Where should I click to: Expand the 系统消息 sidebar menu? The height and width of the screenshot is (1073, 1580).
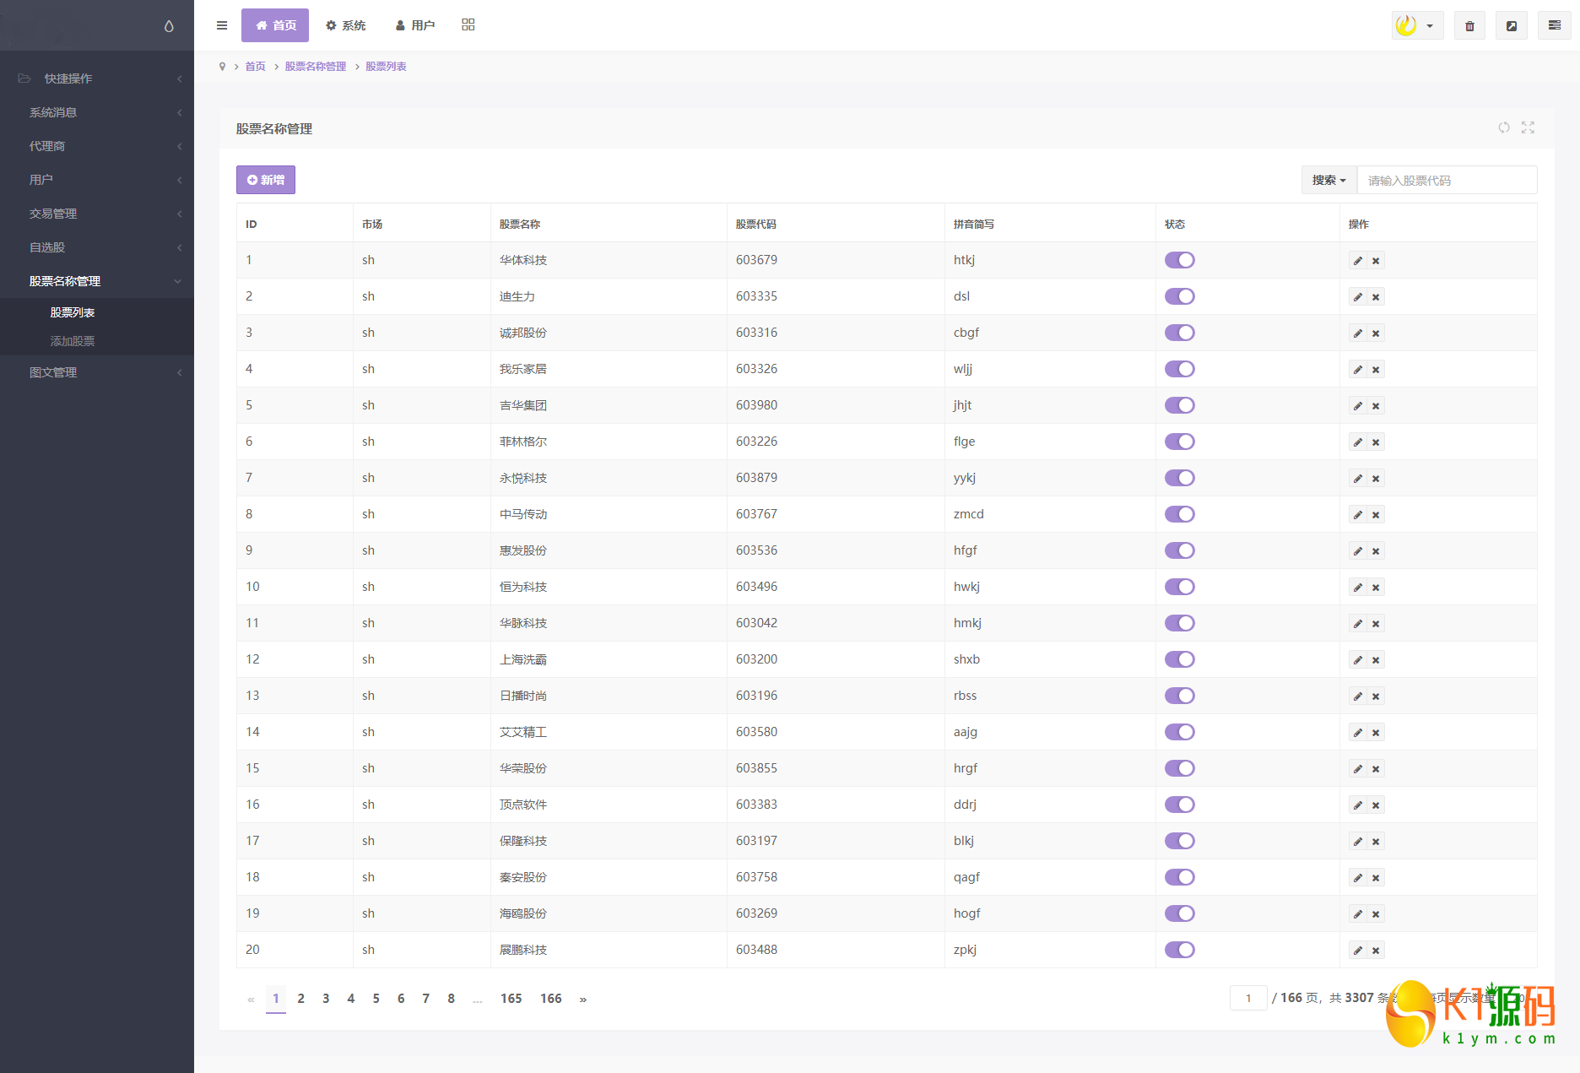pyautogui.click(x=97, y=112)
